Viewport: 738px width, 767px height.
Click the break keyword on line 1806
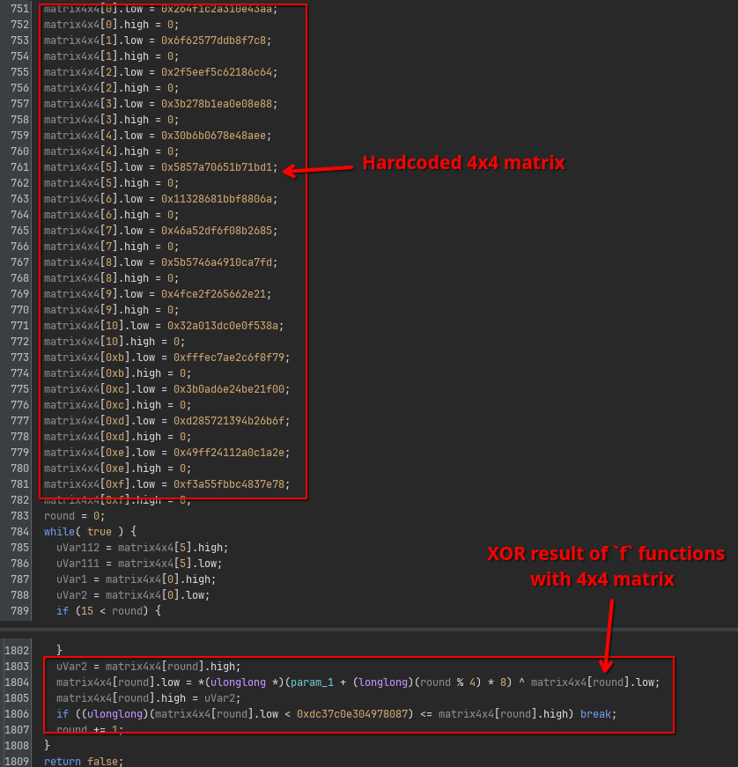[599, 714]
